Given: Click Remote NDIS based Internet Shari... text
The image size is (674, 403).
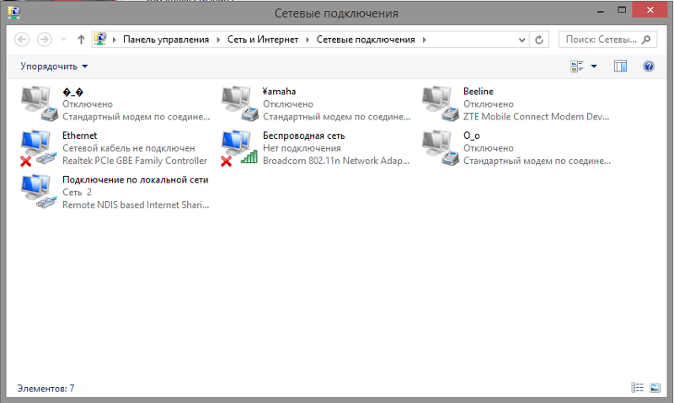Looking at the screenshot, I should click(x=136, y=204).
